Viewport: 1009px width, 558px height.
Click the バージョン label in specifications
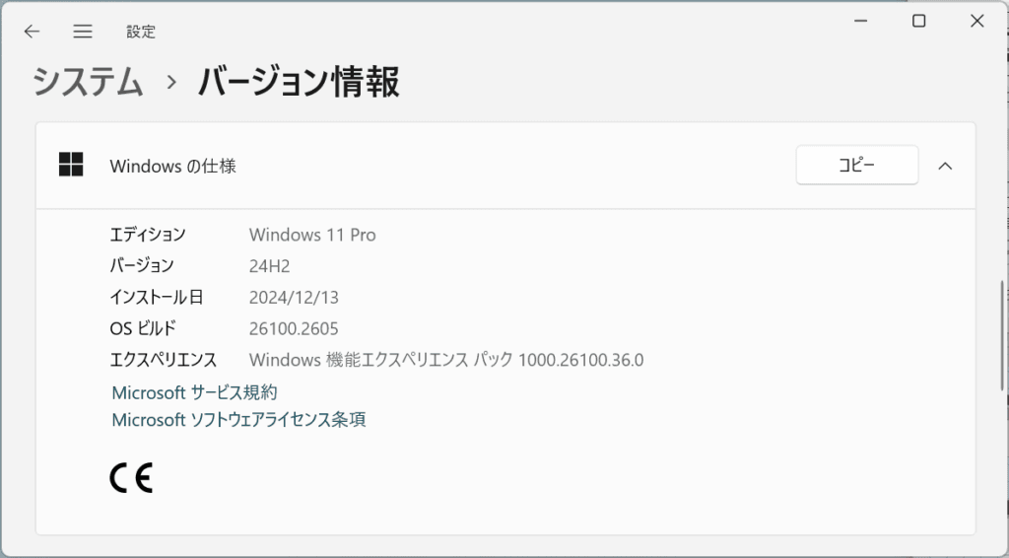(142, 265)
